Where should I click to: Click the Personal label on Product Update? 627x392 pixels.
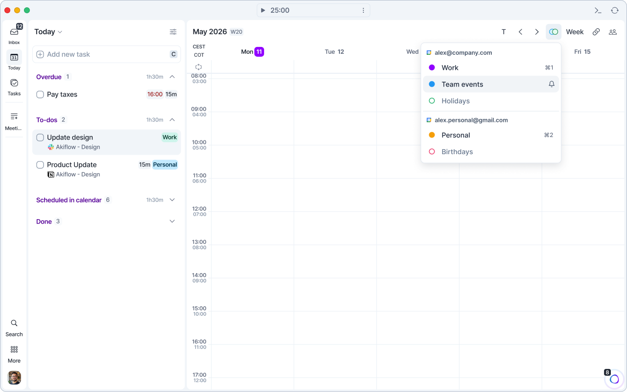click(165, 165)
